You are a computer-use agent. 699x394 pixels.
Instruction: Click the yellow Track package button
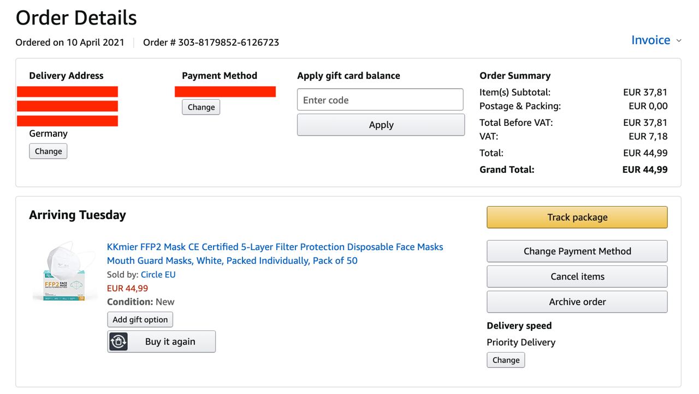point(577,217)
